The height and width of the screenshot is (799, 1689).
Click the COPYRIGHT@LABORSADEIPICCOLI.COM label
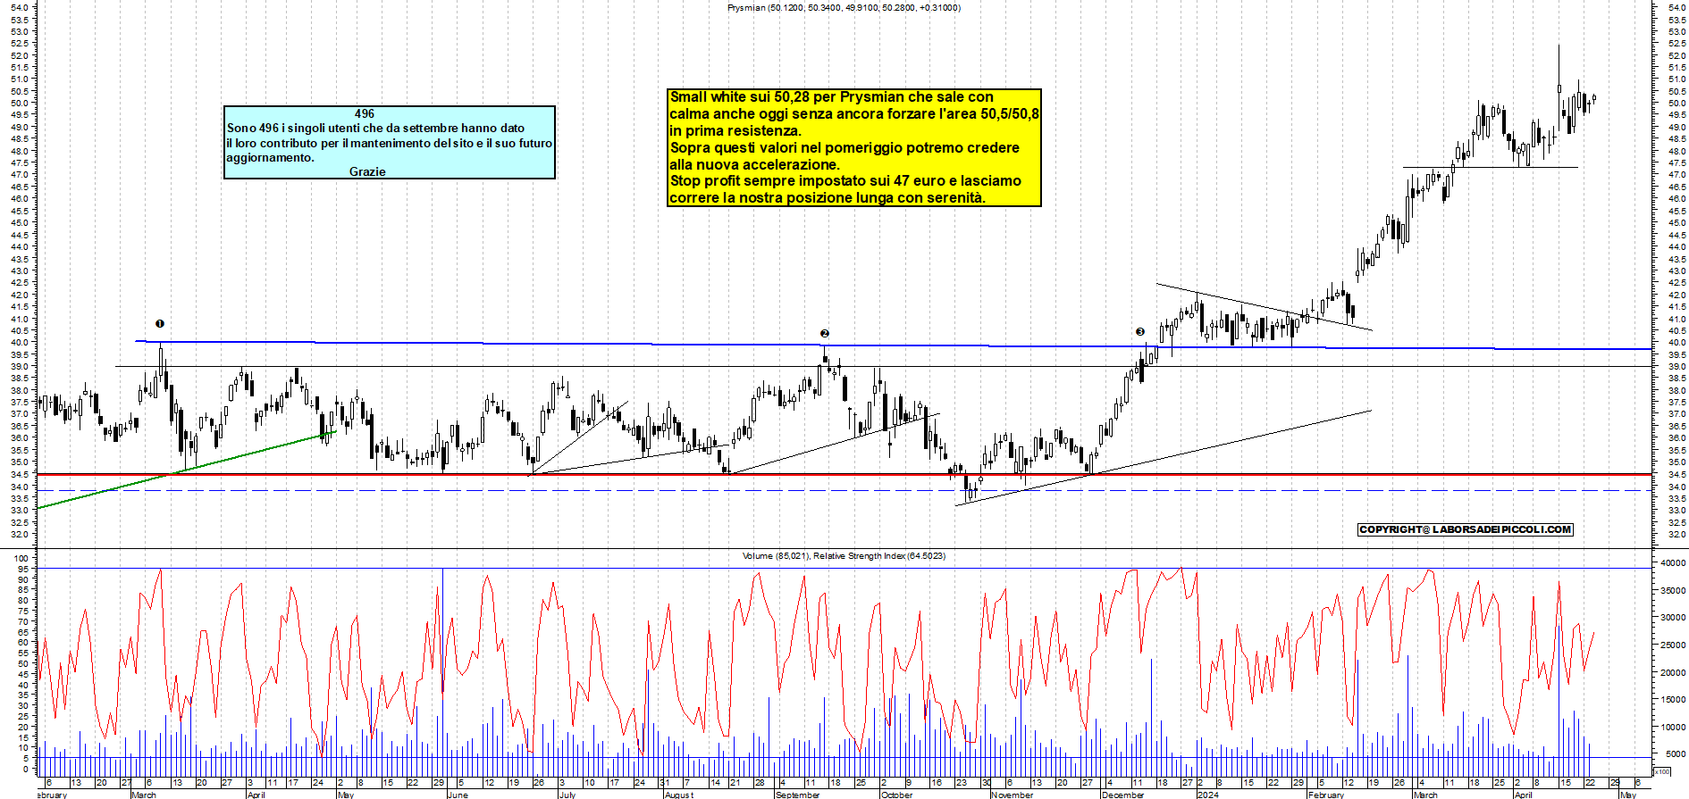click(1465, 529)
